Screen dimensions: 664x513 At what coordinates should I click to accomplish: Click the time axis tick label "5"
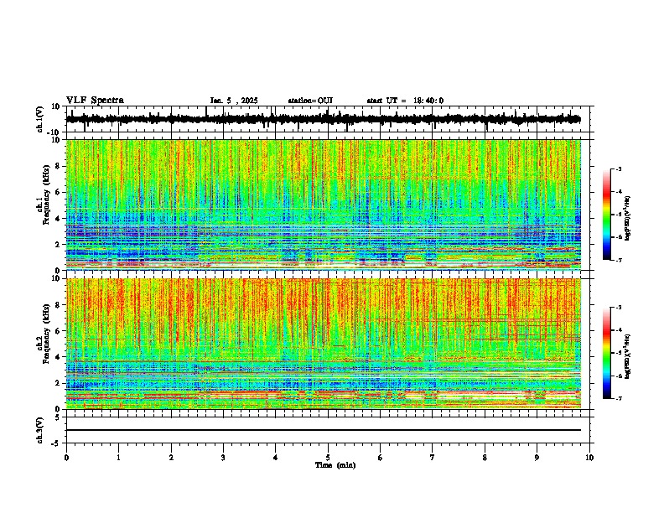click(x=328, y=458)
